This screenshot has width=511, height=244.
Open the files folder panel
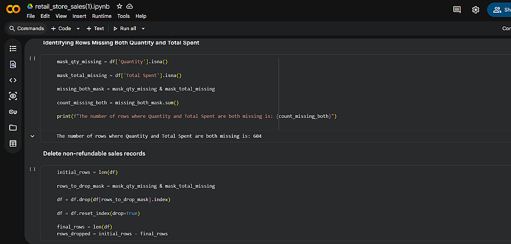pos(13,128)
